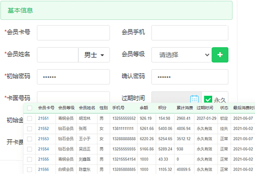255x174 pixels.
Task: Click cumulative spend 40859.5
Action: pos(184,170)
